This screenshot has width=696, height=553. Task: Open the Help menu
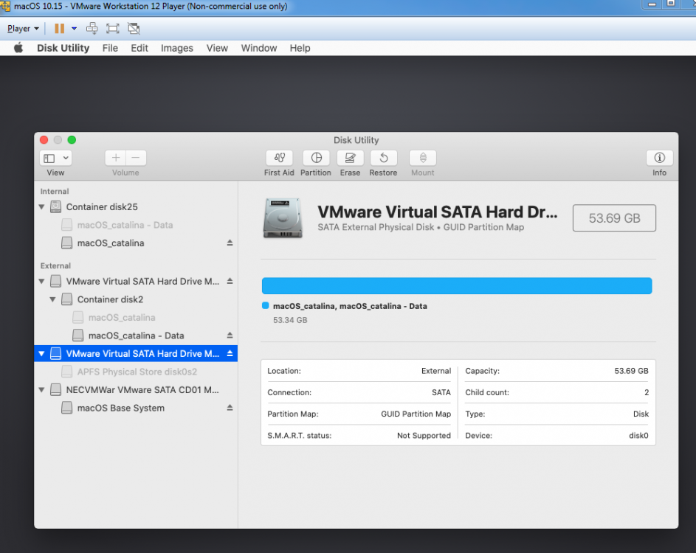[300, 48]
